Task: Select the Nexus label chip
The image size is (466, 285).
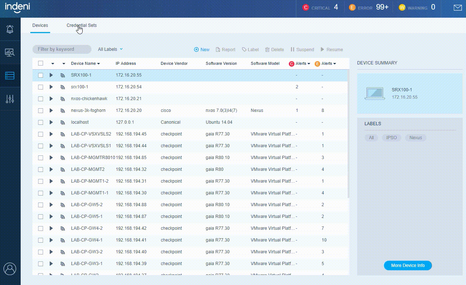Action: (415, 138)
